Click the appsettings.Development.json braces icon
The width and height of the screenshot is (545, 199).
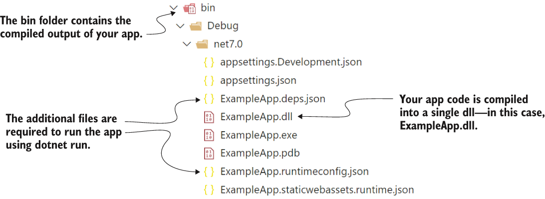209,62
